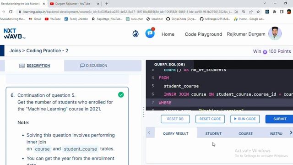Open the stopwatch timer icon

click(136, 33)
